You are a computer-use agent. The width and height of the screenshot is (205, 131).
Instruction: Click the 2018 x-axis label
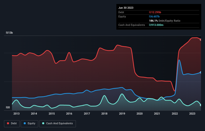tap(104, 114)
